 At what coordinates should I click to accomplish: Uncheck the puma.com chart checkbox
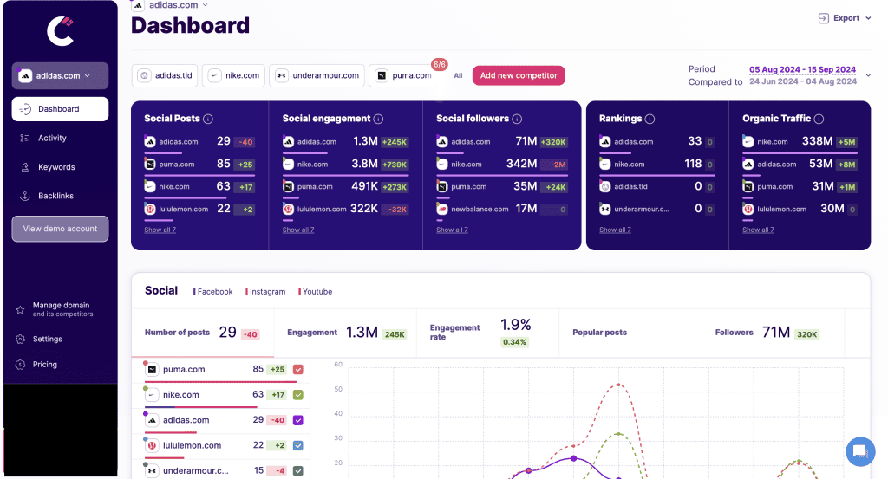point(298,369)
